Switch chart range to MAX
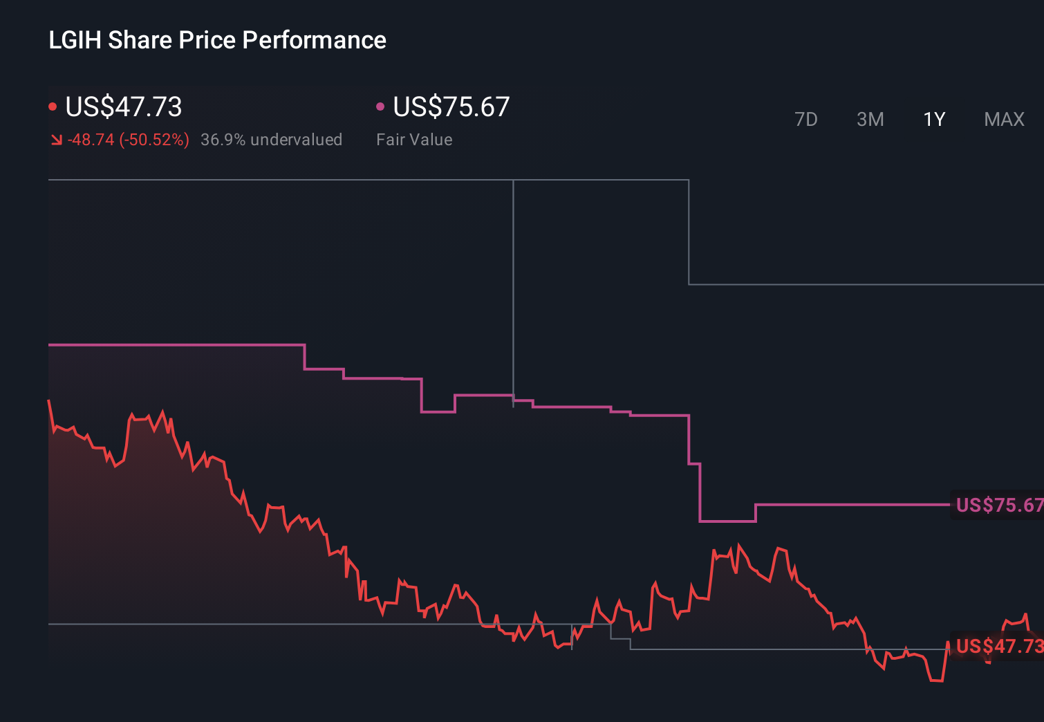1044x722 pixels. (x=1003, y=119)
